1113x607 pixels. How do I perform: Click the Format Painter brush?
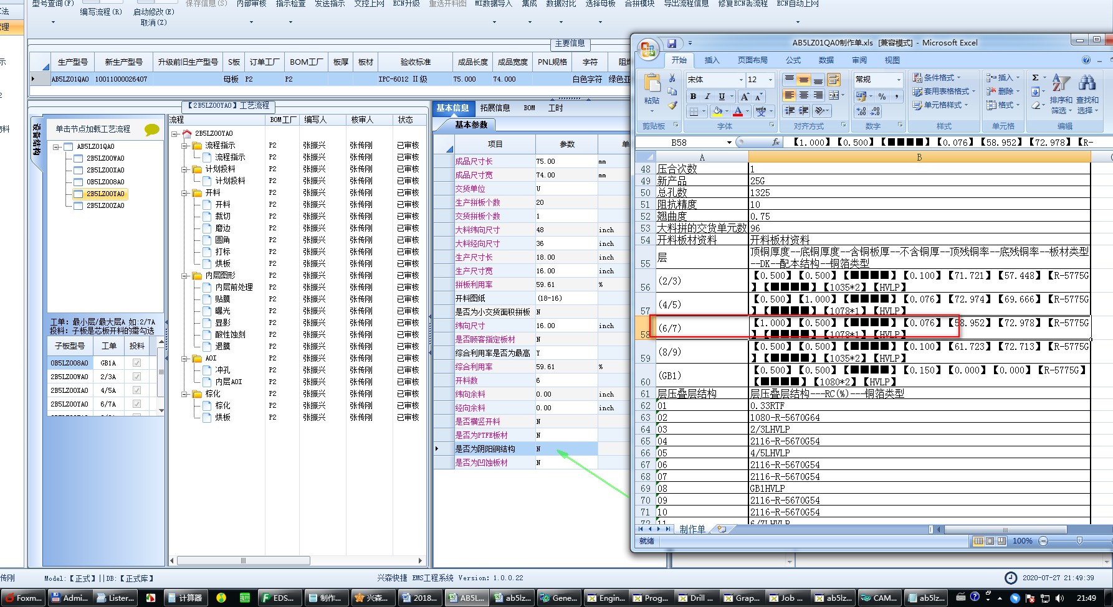click(x=672, y=106)
